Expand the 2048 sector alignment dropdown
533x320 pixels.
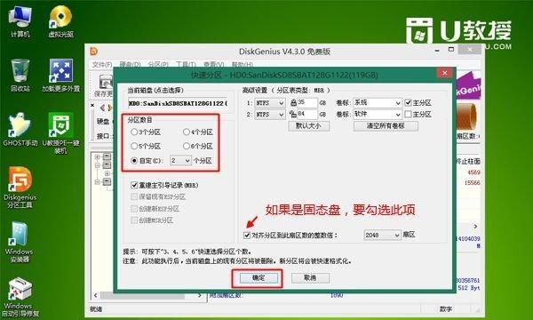coord(382,235)
